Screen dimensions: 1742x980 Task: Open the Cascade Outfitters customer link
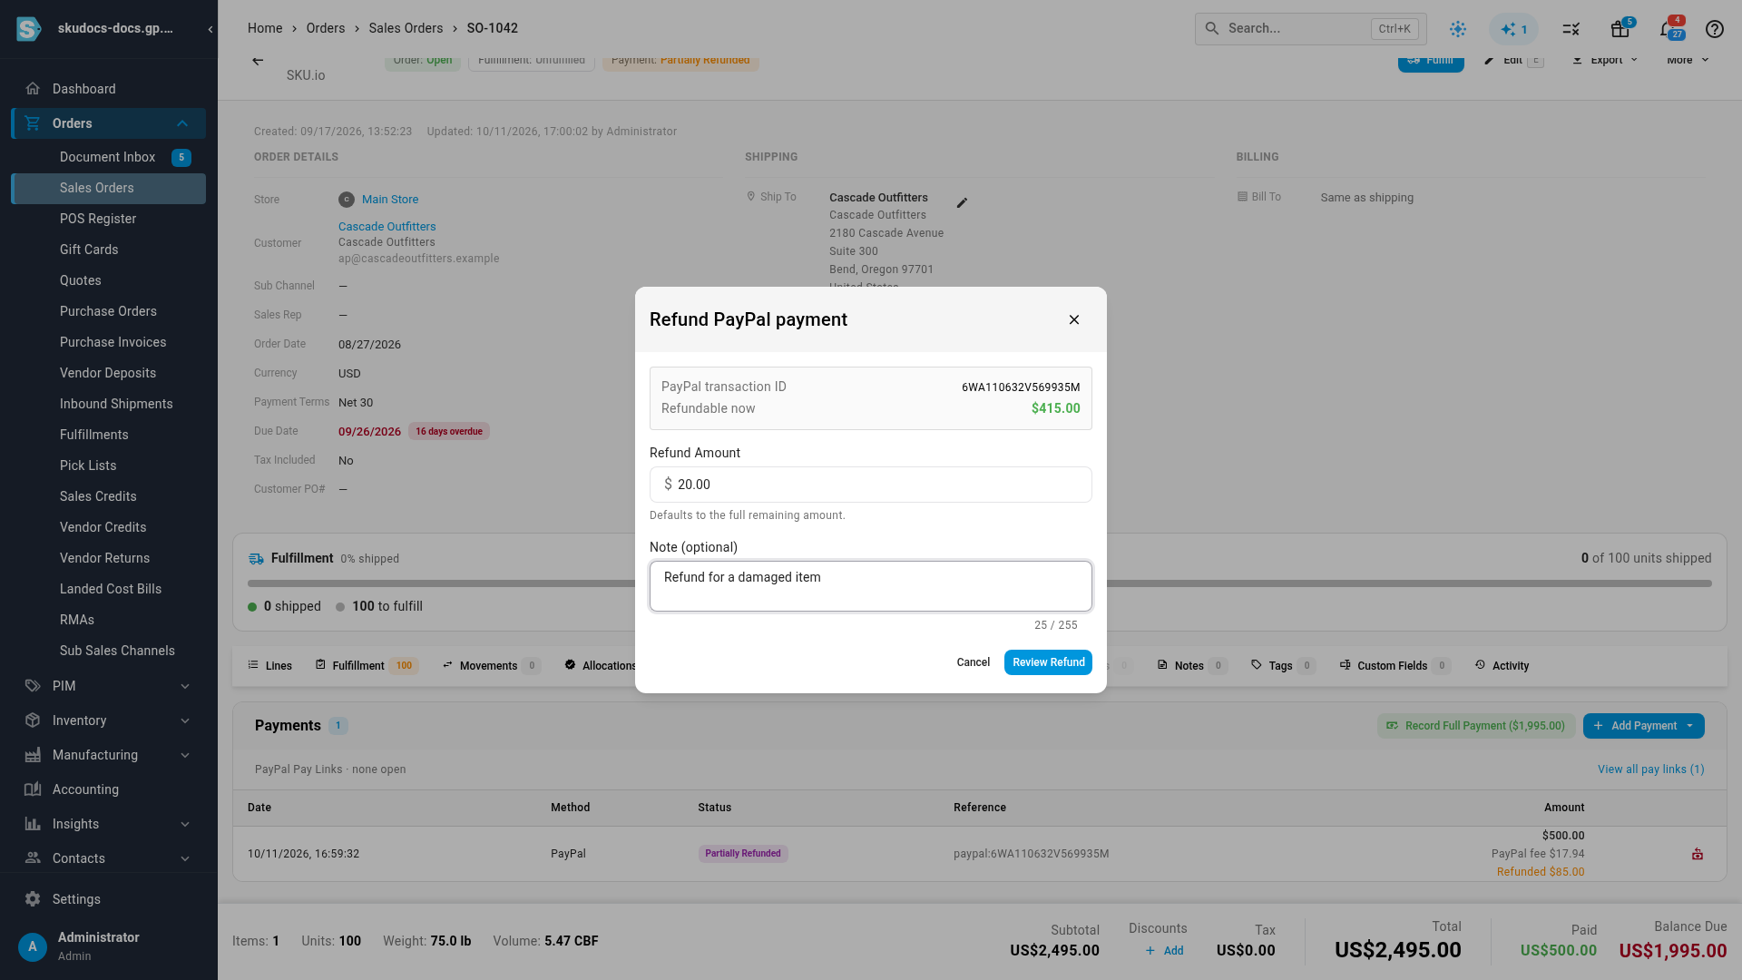coord(387,227)
